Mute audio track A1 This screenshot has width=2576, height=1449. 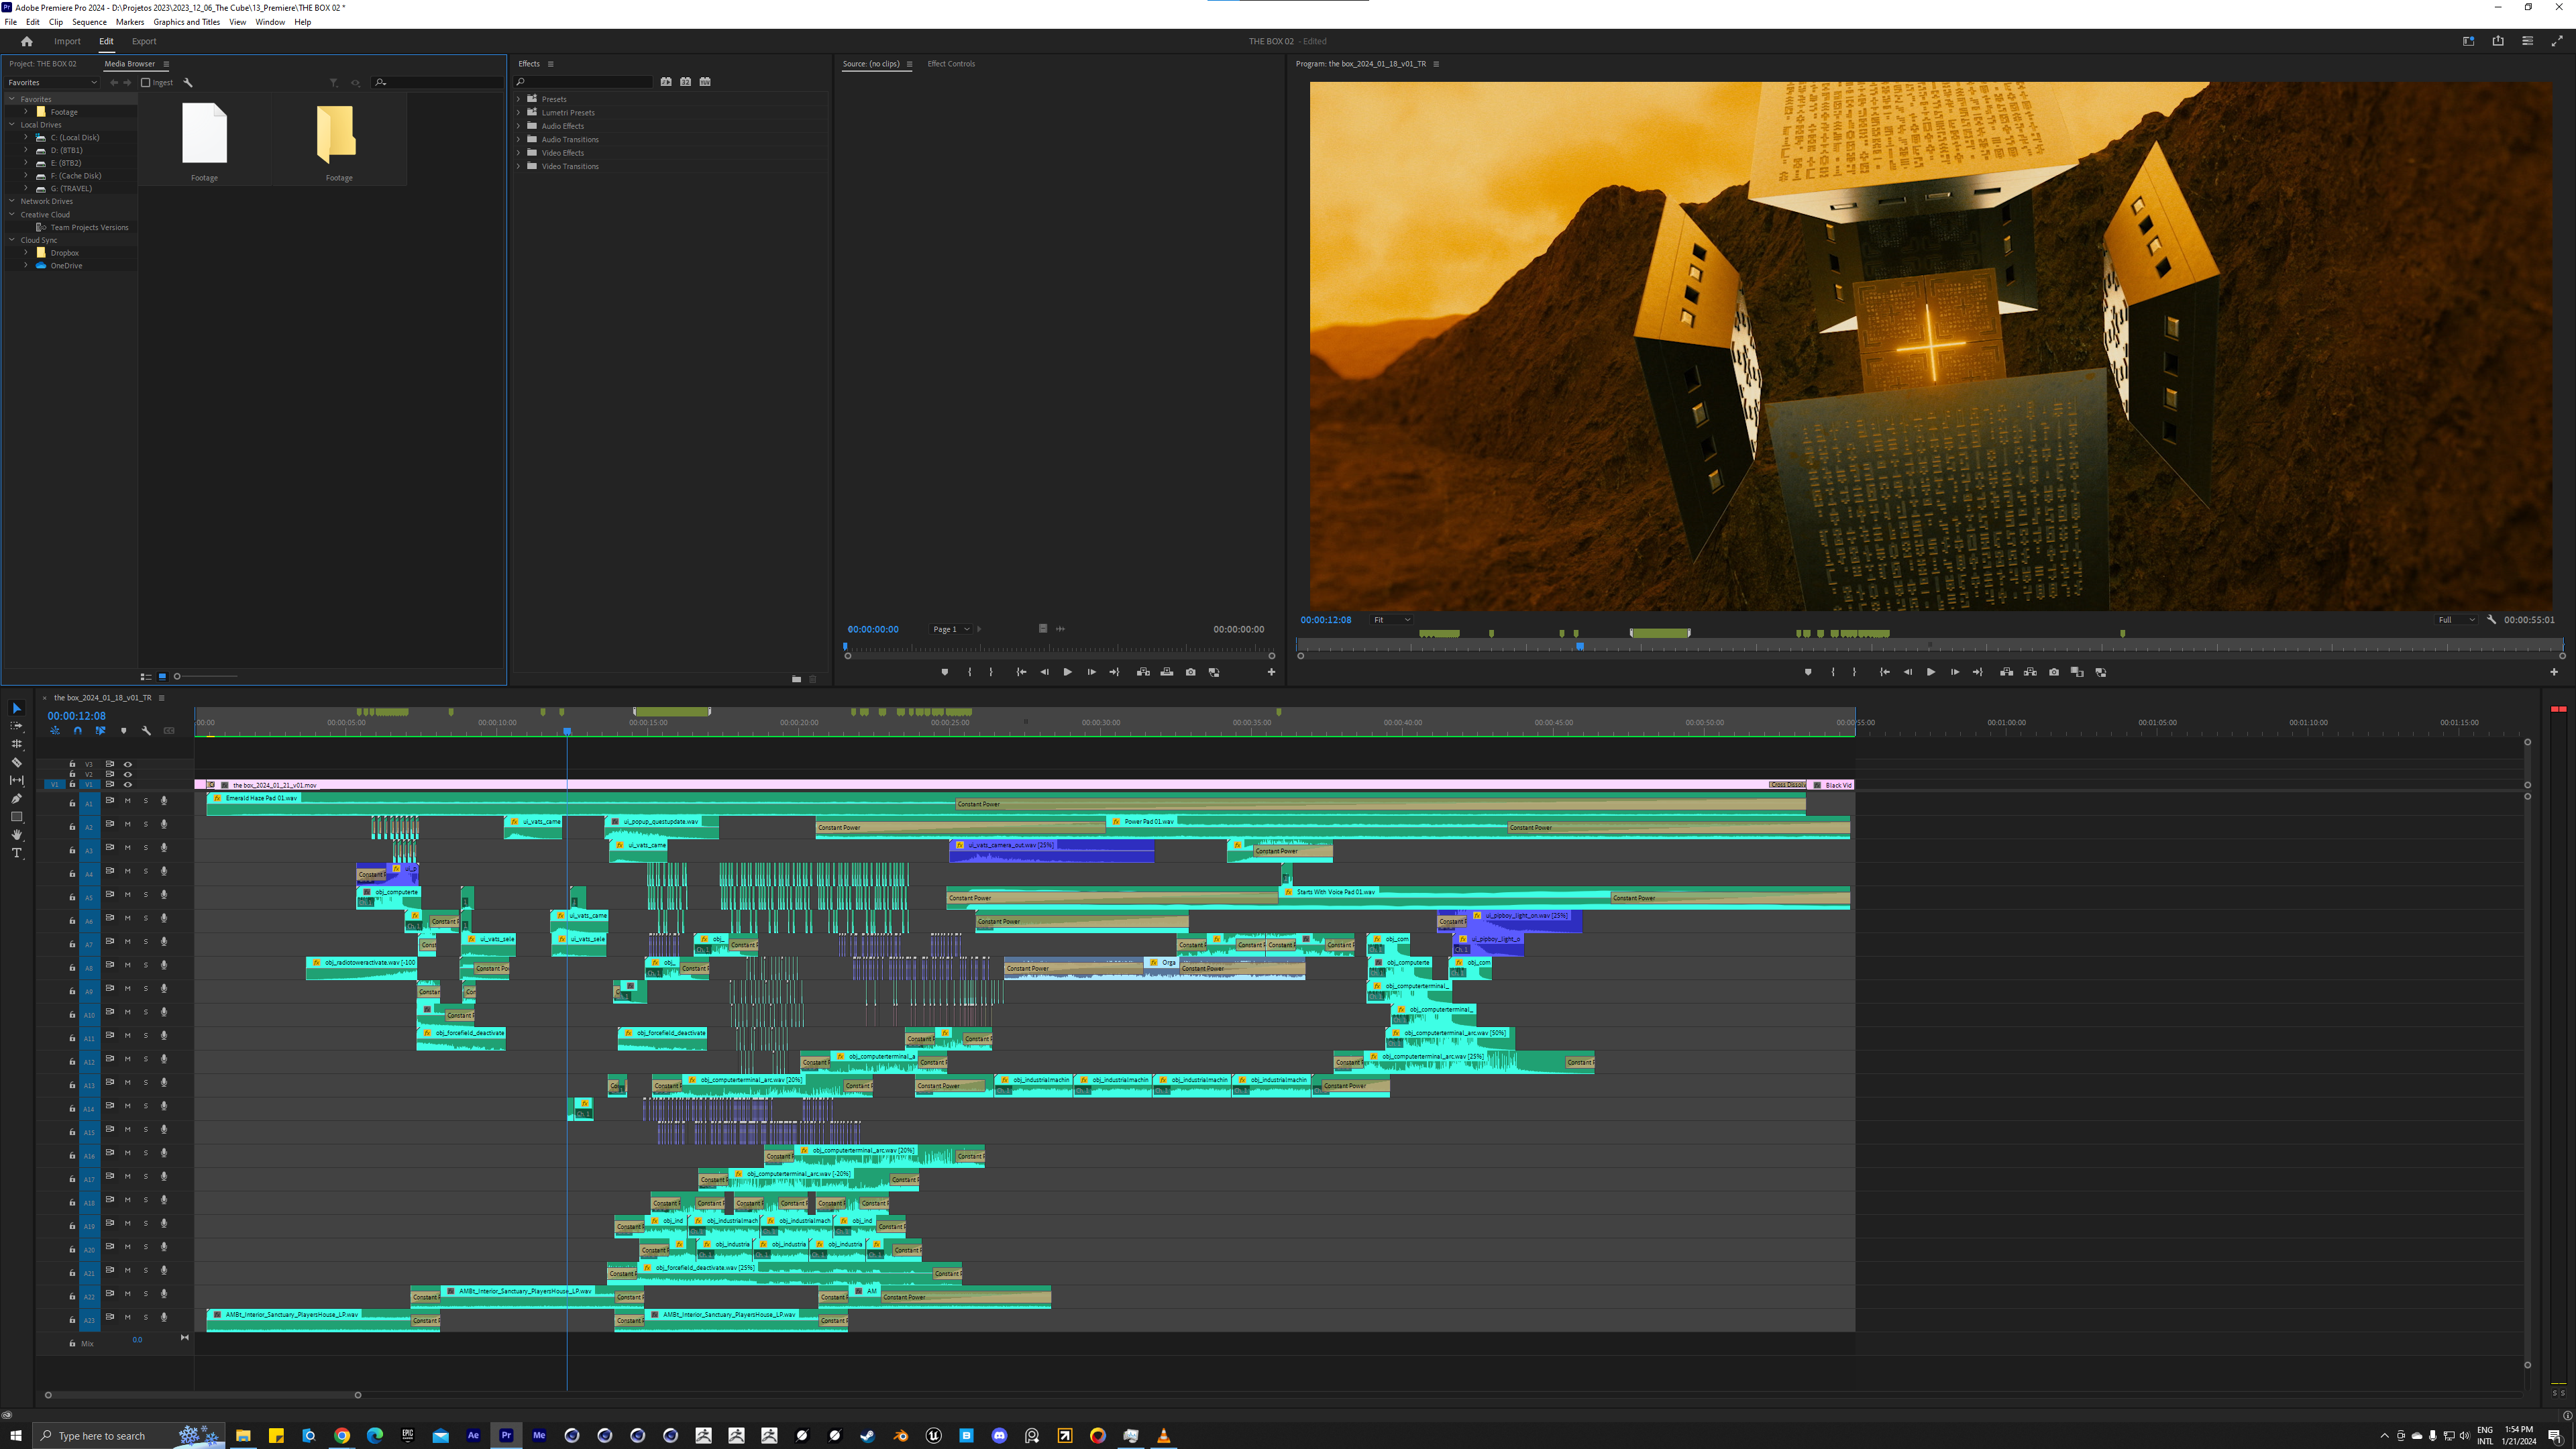(127, 800)
